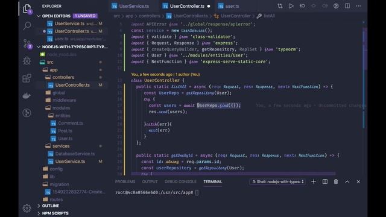The height and width of the screenshot is (217, 386).
Task: Click the compare changes icon in editor toolbar
Action: click(280, 6)
